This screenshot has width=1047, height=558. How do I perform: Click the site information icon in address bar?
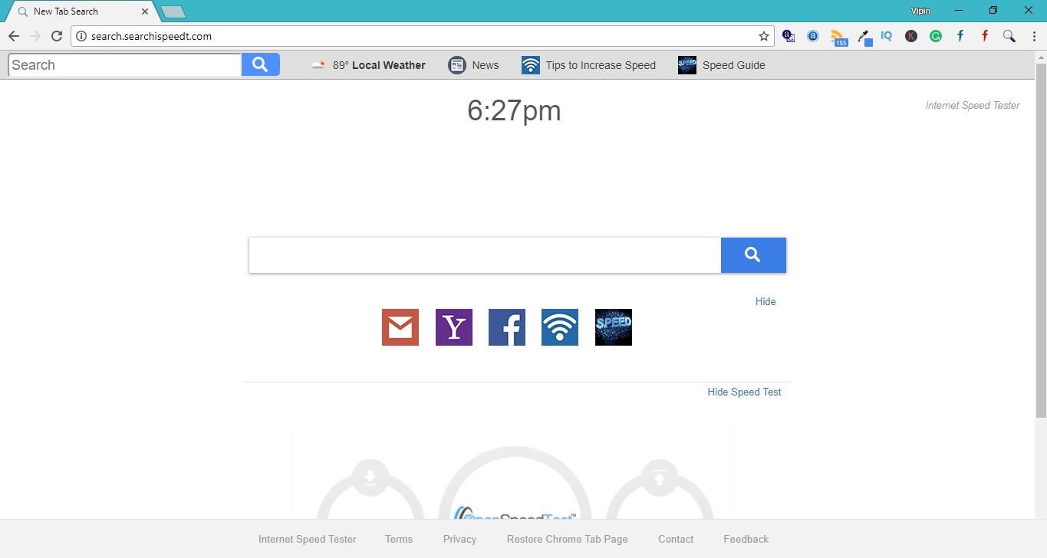pyautogui.click(x=81, y=35)
